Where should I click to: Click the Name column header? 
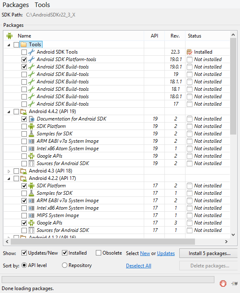pos(24,35)
